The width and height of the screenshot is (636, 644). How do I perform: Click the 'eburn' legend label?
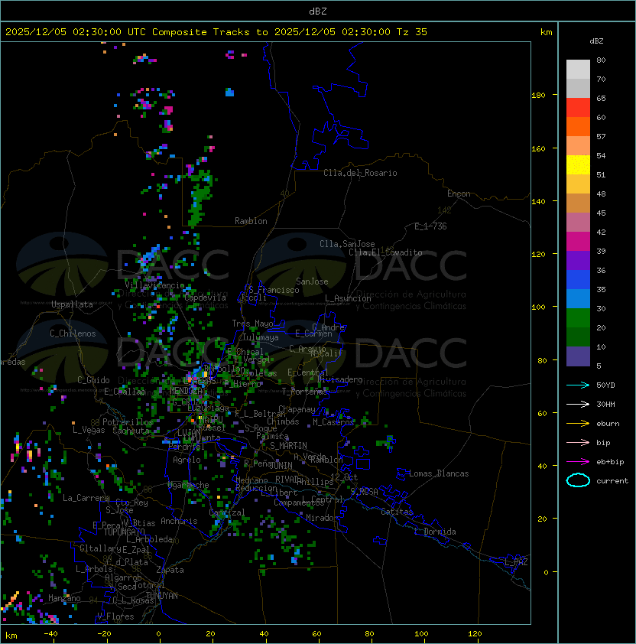[608, 424]
